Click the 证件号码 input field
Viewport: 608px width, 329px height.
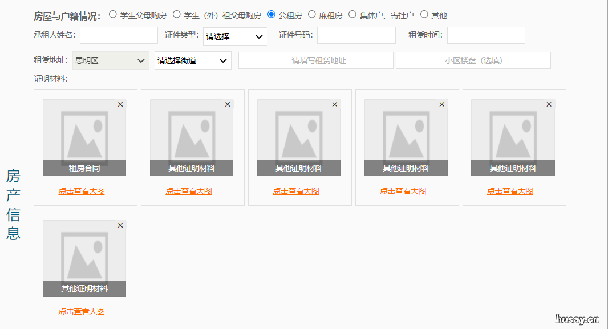tap(356, 35)
